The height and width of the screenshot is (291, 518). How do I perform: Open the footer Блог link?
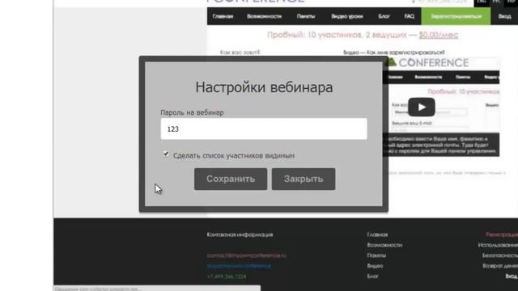click(372, 276)
